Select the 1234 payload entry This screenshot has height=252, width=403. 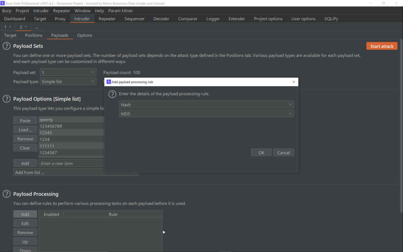click(x=72, y=139)
